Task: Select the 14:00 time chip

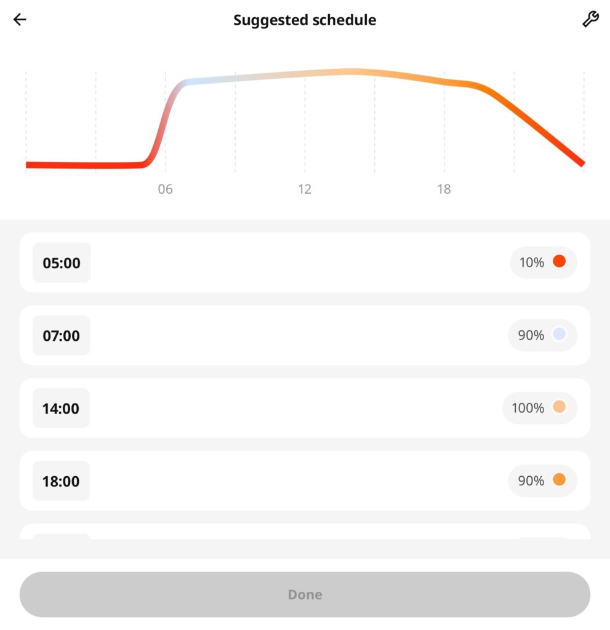Action: point(61,409)
